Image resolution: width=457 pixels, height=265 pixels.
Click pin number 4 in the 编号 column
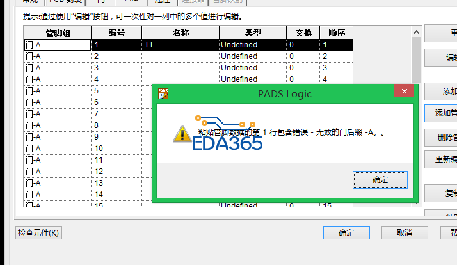(116, 79)
